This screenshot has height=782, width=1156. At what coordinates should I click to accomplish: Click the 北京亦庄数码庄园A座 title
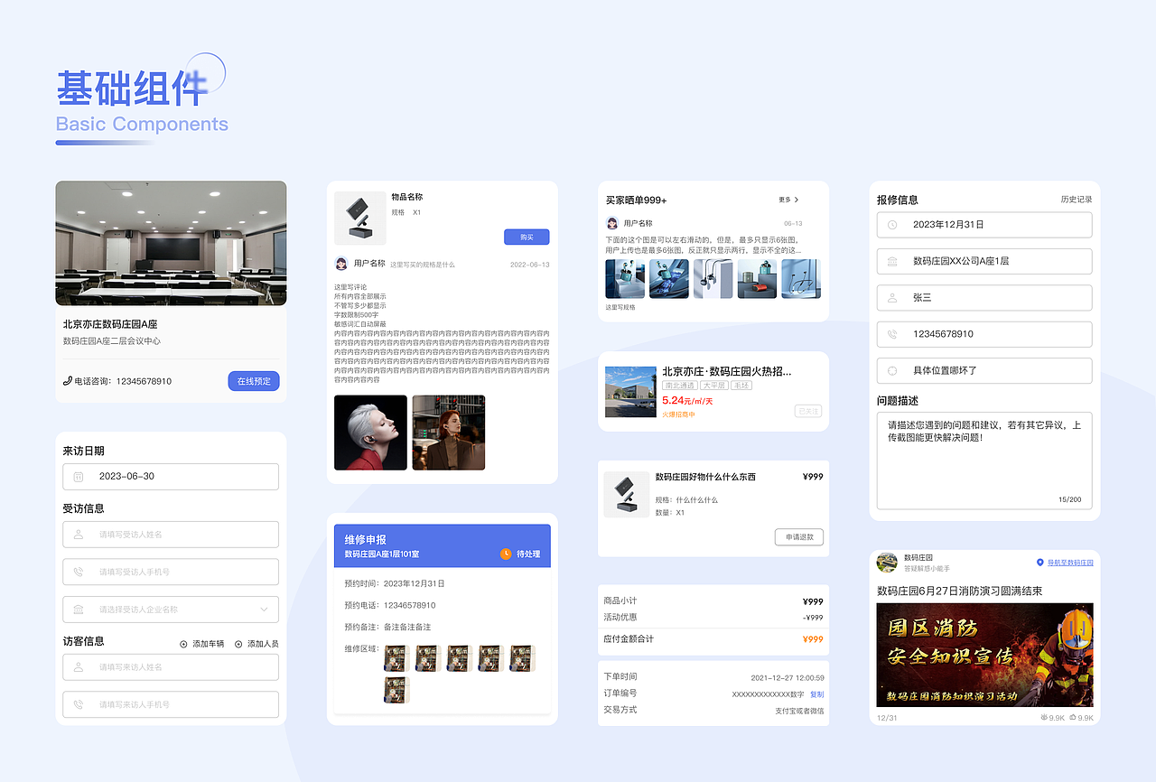(110, 324)
